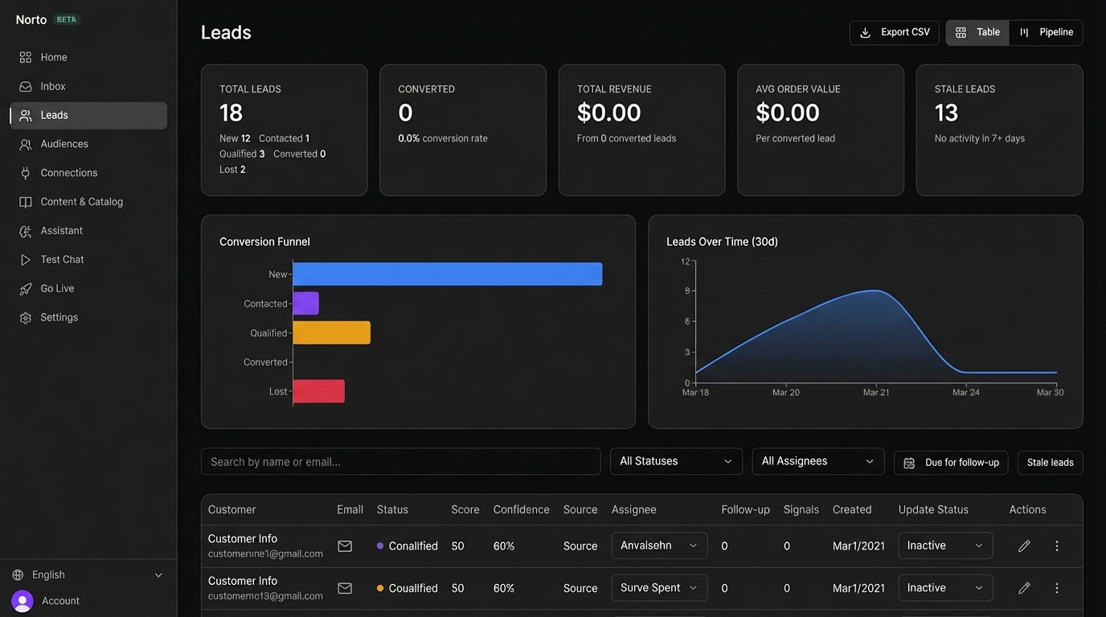Expand the English language selector
The image size is (1106, 617).
pyautogui.click(x=88, y=575)
